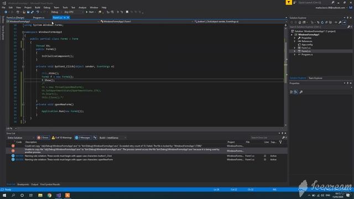Expand the Program.cs node in Solution Explorer
The width and height of the screenshot is (354, 199).
coord(295,55)
